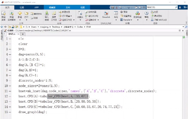This screenshot has width=189, height=119.
Task: Close the BNT.m tab
Action: 18,34
